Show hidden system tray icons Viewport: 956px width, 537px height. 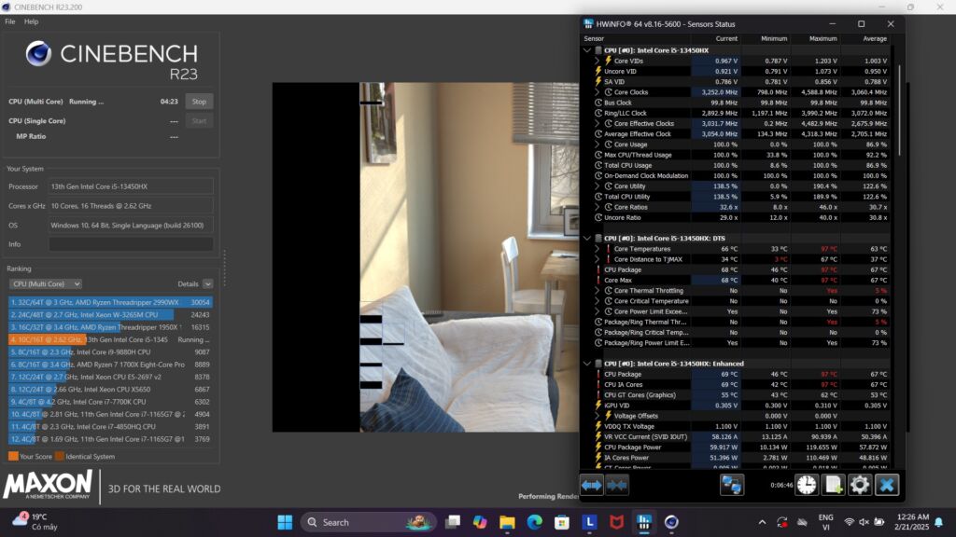tap(762, 522)
